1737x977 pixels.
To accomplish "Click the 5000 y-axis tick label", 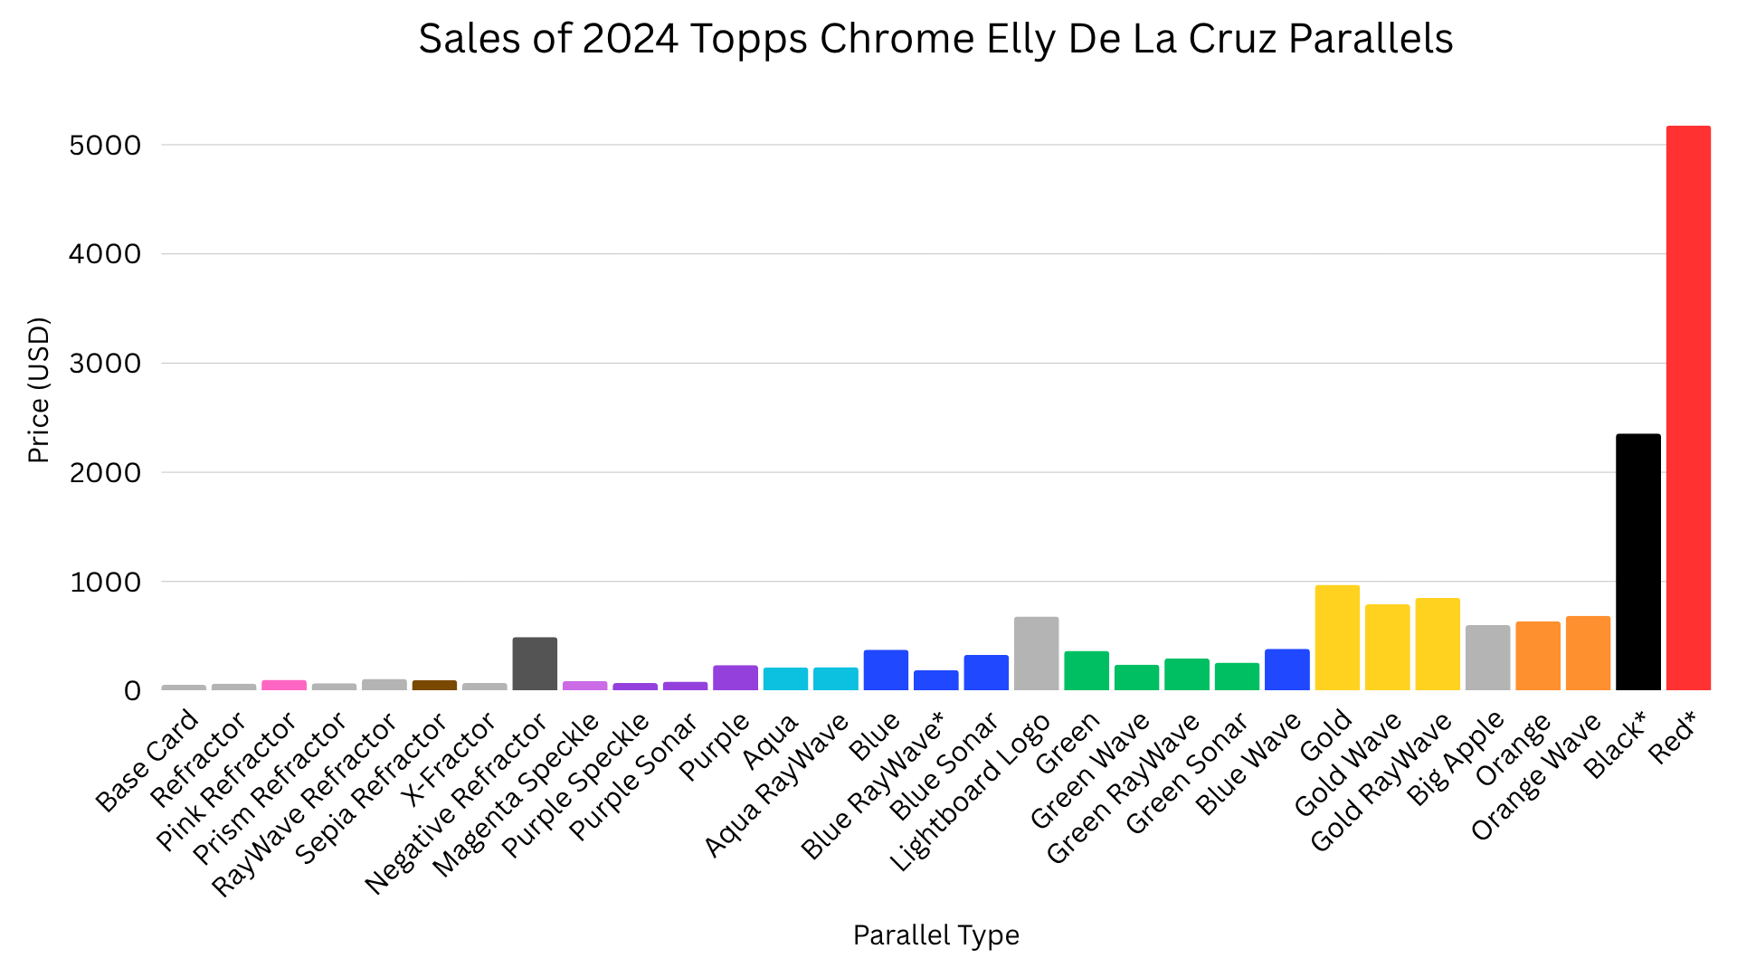I will [x=105, y=146].
